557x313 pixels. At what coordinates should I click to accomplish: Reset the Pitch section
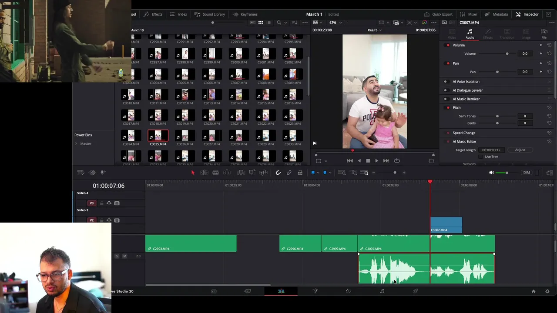[550, 108]
